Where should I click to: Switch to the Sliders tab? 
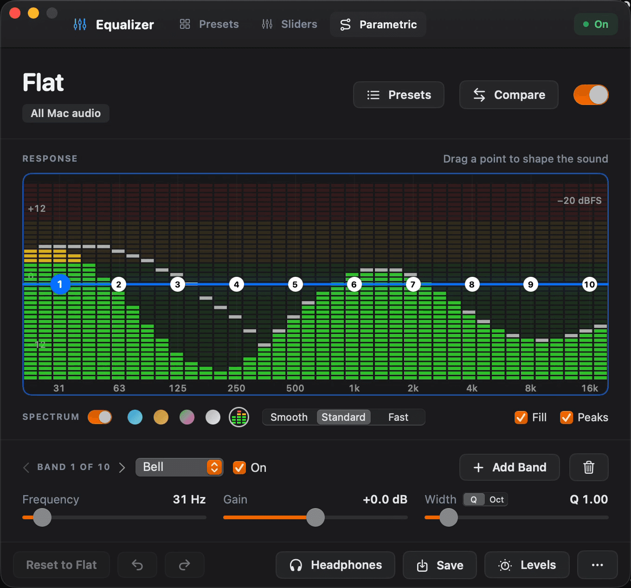[290, 24]
